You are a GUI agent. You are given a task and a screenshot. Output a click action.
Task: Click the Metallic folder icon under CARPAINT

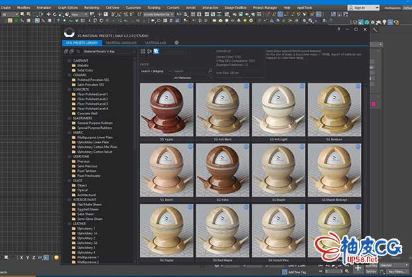74,65
